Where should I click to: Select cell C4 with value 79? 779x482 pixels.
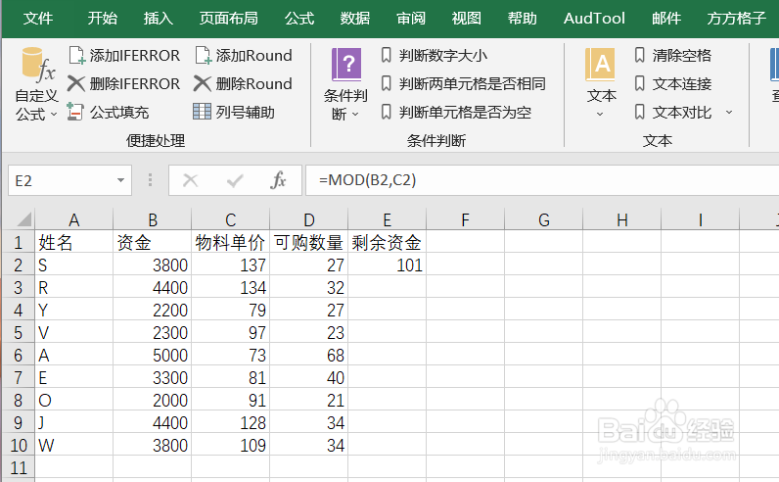231,310
